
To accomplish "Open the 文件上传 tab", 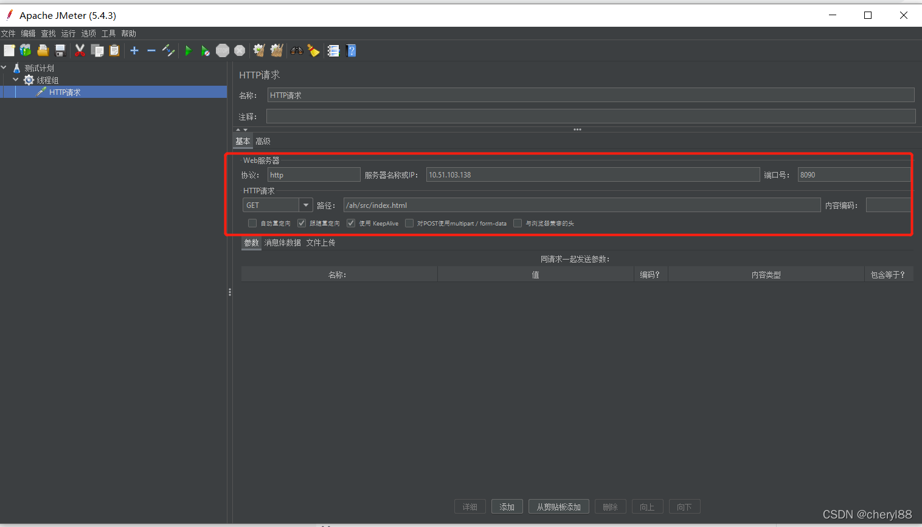I will [x=321, y=243].
